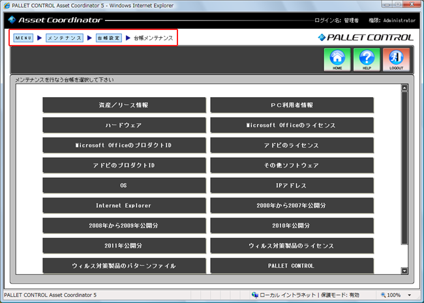Image resolution: width=424 pixels, height=303 pixels.
Task: Click the local intranet zone icon
Action: click(x=254, y=295)
